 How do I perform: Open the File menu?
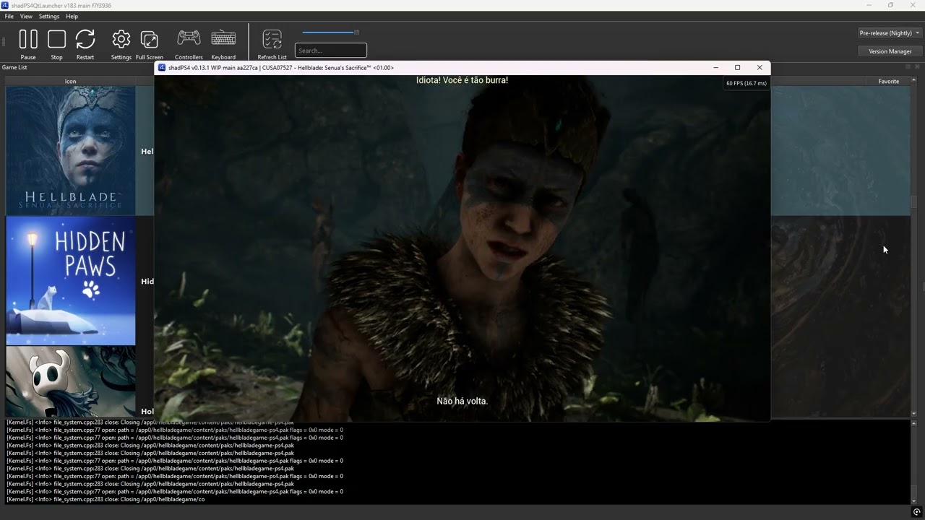pyautogui.click(x=9, y=16)
